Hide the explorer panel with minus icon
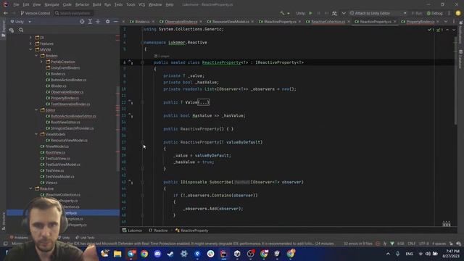This screenshot has width=464, height=261. point(116,22)
